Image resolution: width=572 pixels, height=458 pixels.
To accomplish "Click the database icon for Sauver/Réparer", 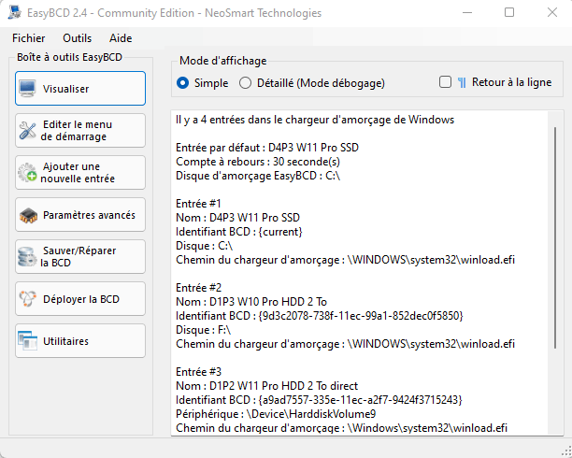I will point(27,256).
